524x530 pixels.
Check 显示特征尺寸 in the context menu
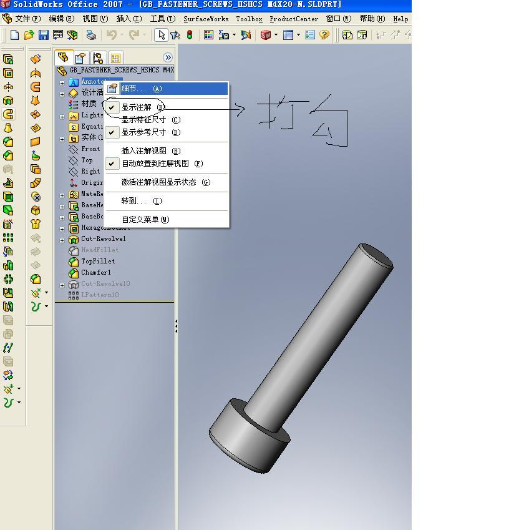pos(166,120)
